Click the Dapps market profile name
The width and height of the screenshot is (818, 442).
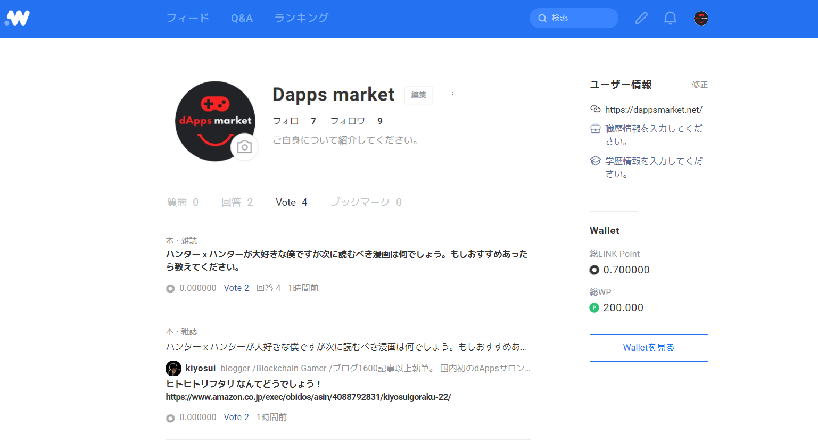coord(334,95)
